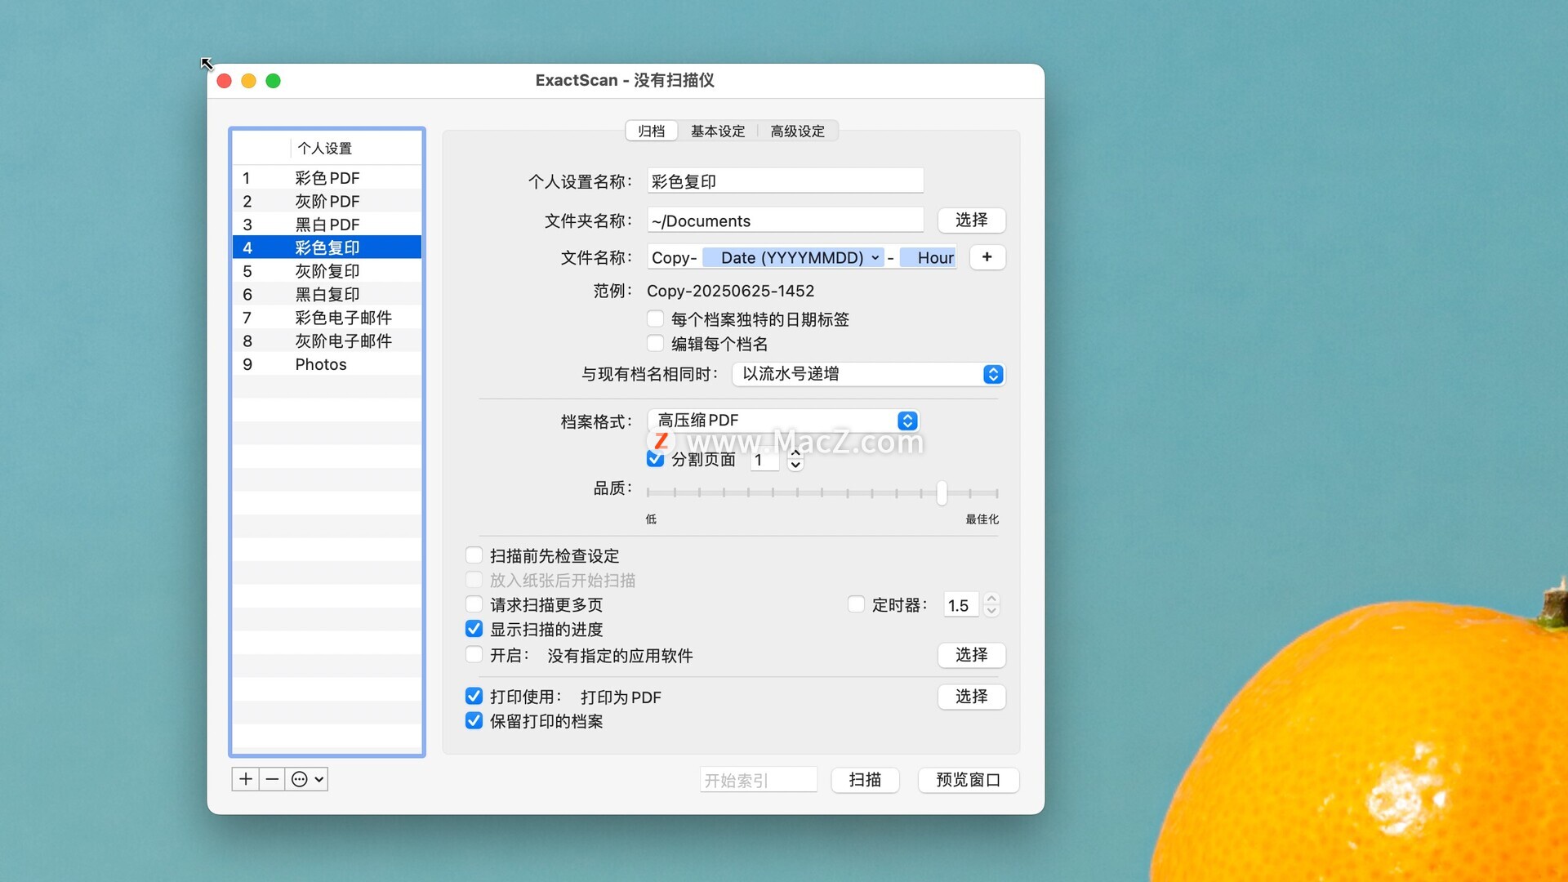Toggle 显示扫描的进度 checkbox

474,629
